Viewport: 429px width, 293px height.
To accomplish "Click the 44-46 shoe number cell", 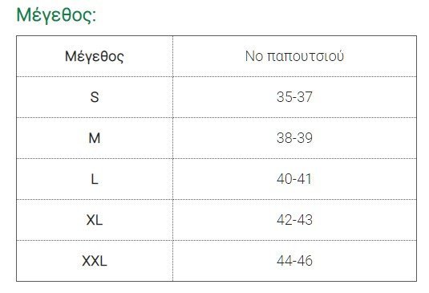I will [294, 261].
